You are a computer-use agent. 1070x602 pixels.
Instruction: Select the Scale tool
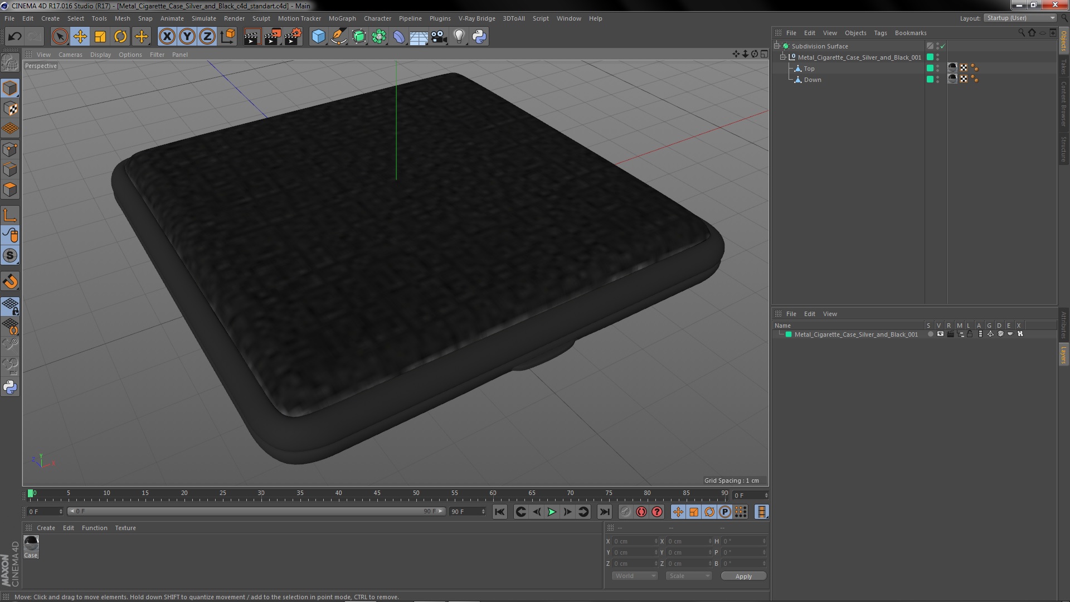(x=100, y=37)
